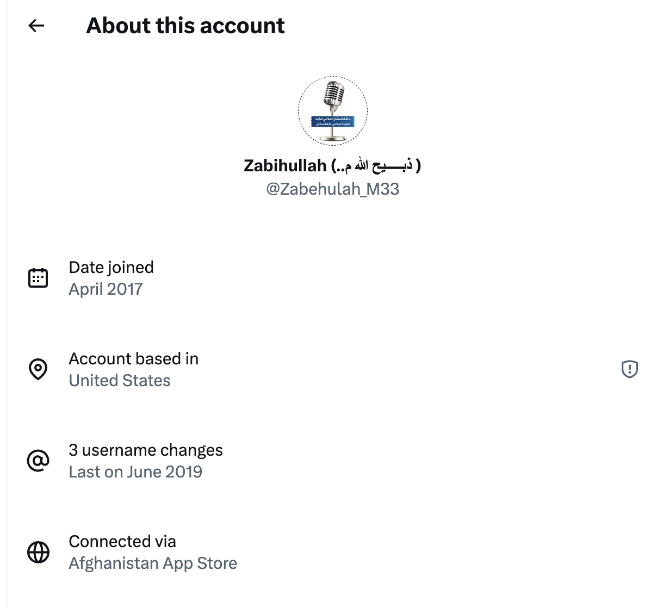Click the Last on June 2019 text
The height and width of the screenshot is (608, 657).
click(x=135, y=472)
